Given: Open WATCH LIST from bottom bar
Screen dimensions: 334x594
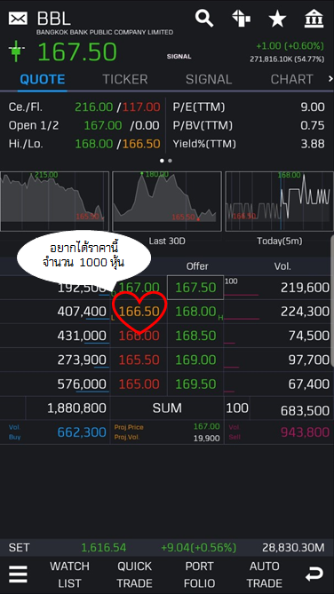Looking at the screenshot, I should pyautogui.click(x=70, y=574).
